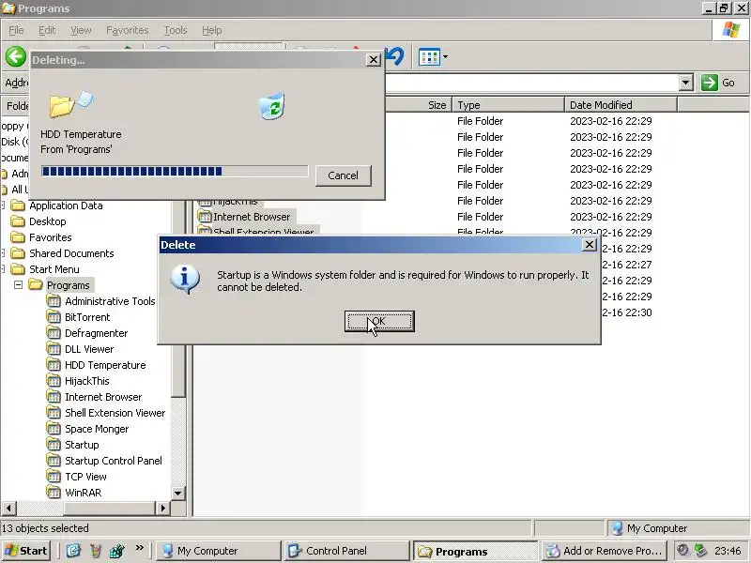Switch to My Computer taskbar window
Screen dimensions: 751x563
click(218, 551)
